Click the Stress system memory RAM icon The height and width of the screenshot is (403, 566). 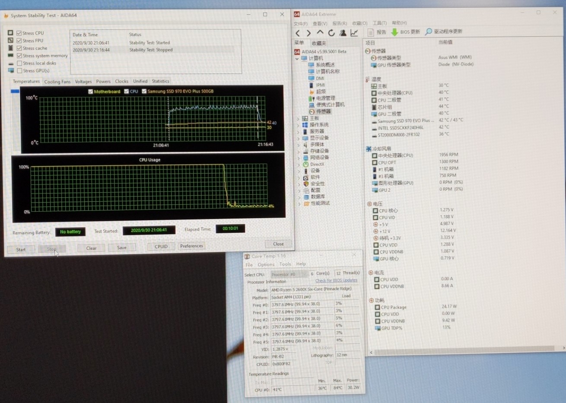point(11,55)
